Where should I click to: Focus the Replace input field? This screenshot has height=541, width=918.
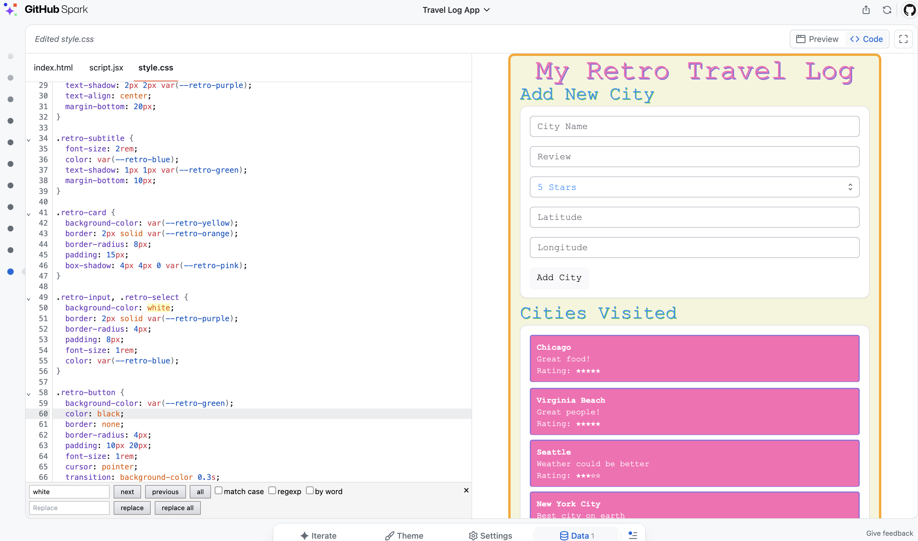click(x=69, y=508)
